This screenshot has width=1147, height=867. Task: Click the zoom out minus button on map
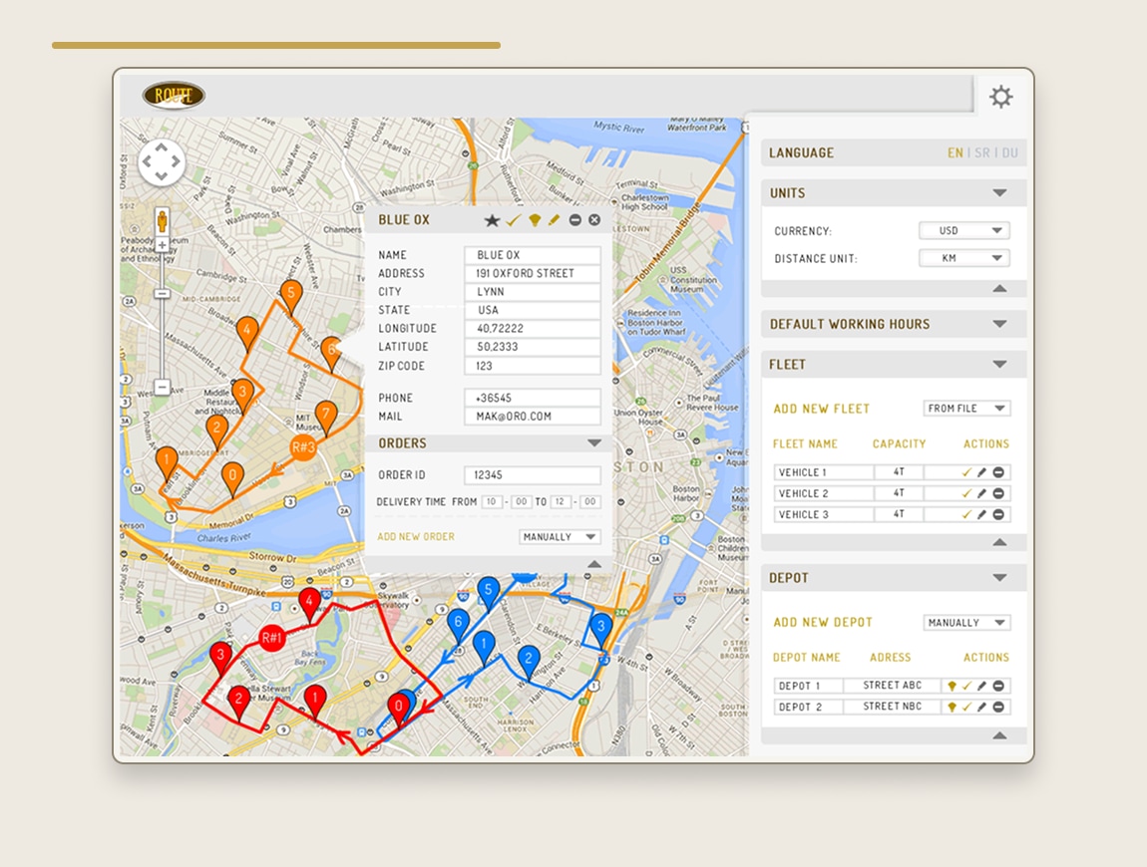click(x=163, y=387)
